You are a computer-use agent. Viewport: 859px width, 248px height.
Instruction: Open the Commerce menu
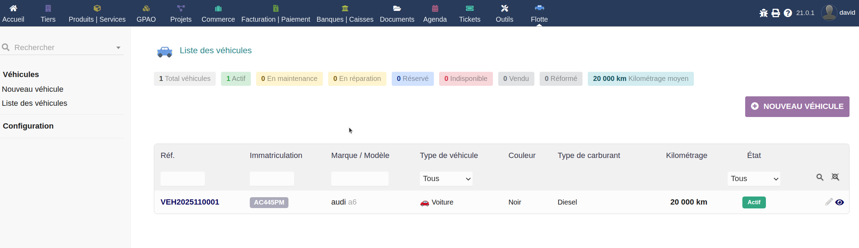coord(218,13)
